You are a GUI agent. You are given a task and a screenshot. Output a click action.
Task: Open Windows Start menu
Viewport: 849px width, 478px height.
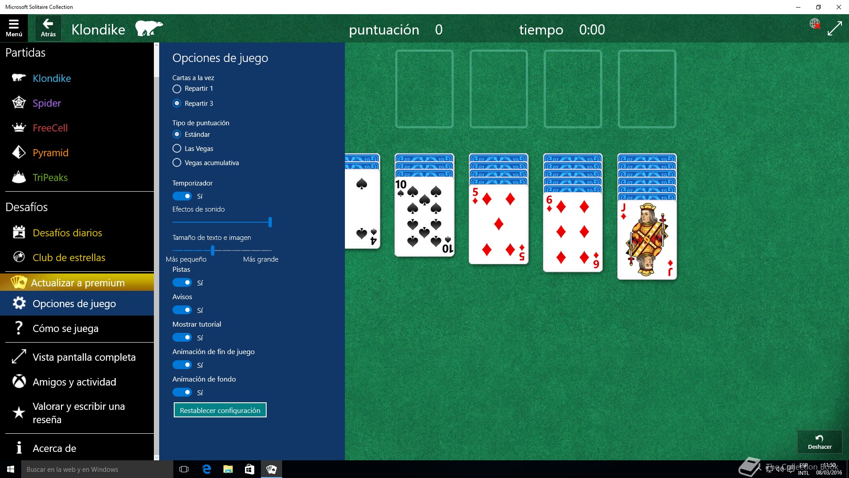pos(11,469)
